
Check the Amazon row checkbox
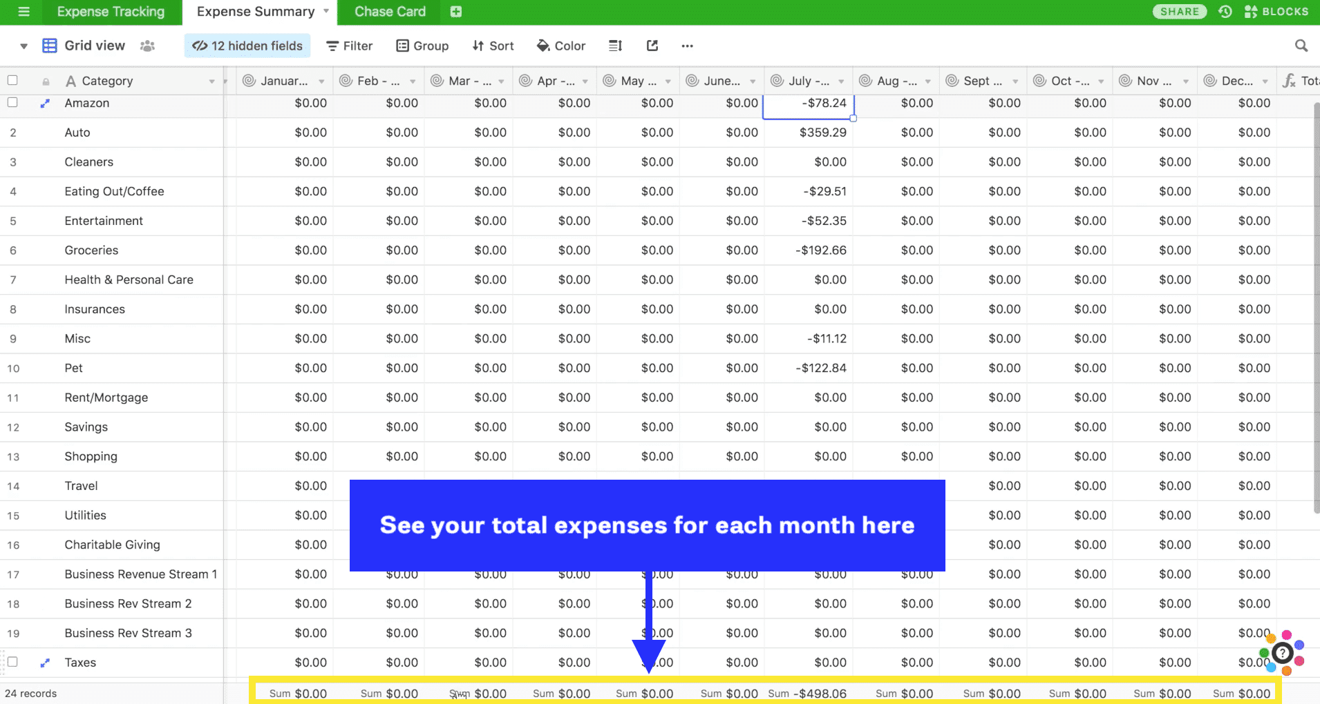tap(12, 102)
